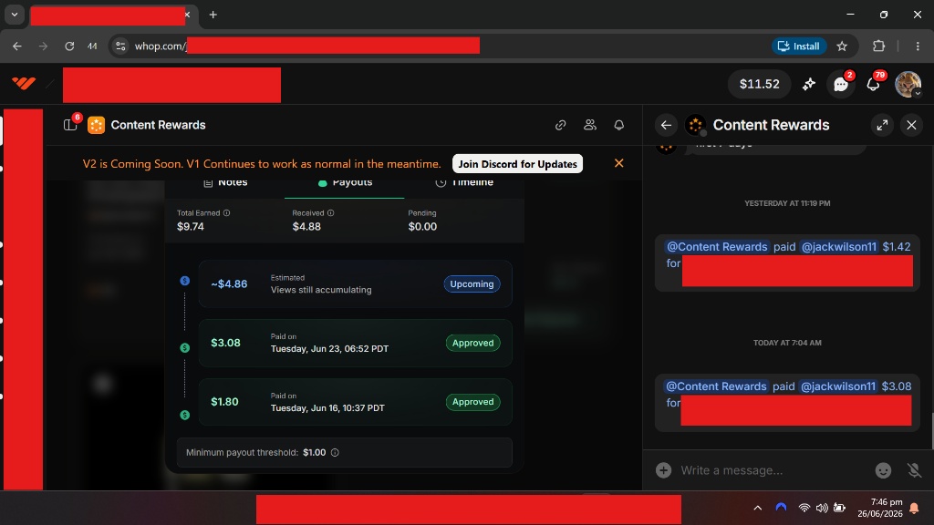Switch to the Timeline tab
The height and width of the screenshot is (525, 934).
(464, 182)
